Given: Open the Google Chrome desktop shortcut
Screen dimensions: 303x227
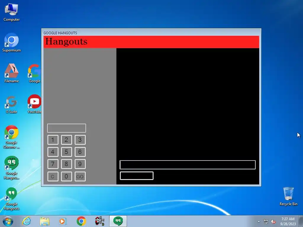Looking at the screenshot, I should (x=12, y=137).
